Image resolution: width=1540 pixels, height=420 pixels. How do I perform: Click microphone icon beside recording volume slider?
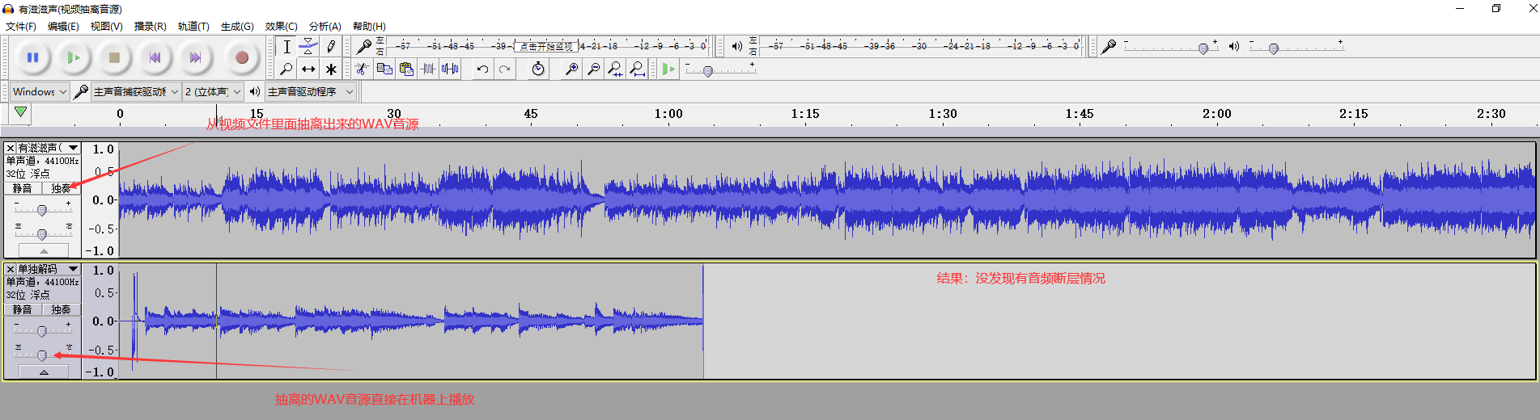pyautogui.click(x=1109, y=46)
